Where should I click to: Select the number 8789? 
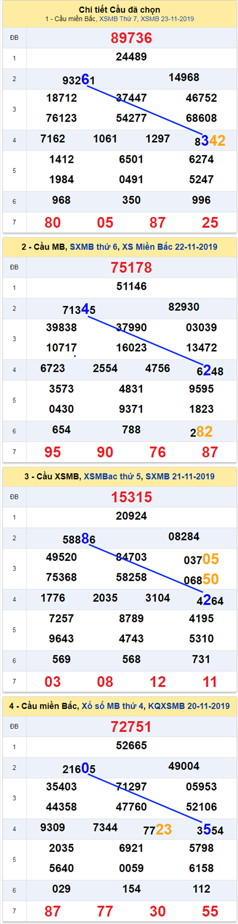point(131,618)
